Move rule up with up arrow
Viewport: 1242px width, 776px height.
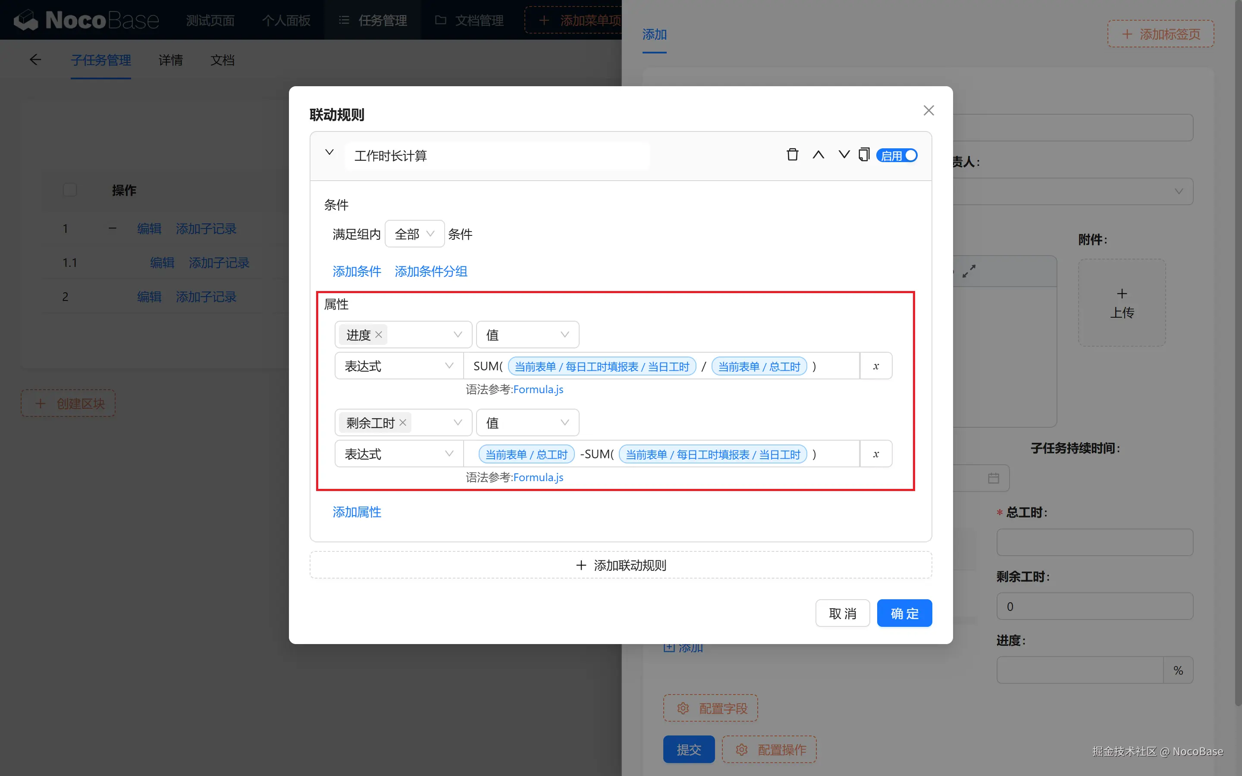point(818,154)
